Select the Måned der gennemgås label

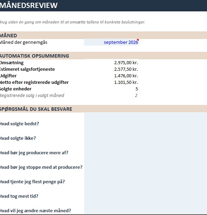[23, 42]
